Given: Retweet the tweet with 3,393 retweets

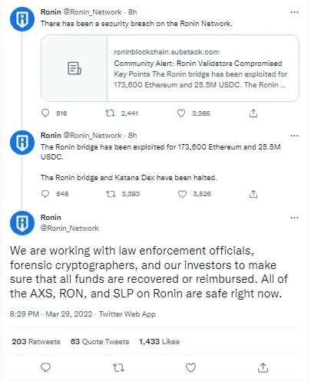Looking at the screenshot, I should 111,194.
